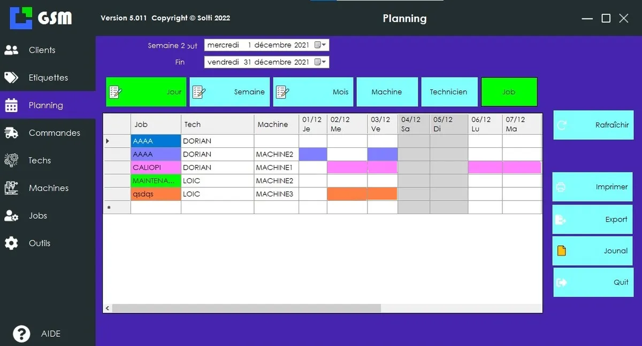This screenshot has height=346, width=642.
Task: Open the start date calendar dropdown
Action: [320, 45]
